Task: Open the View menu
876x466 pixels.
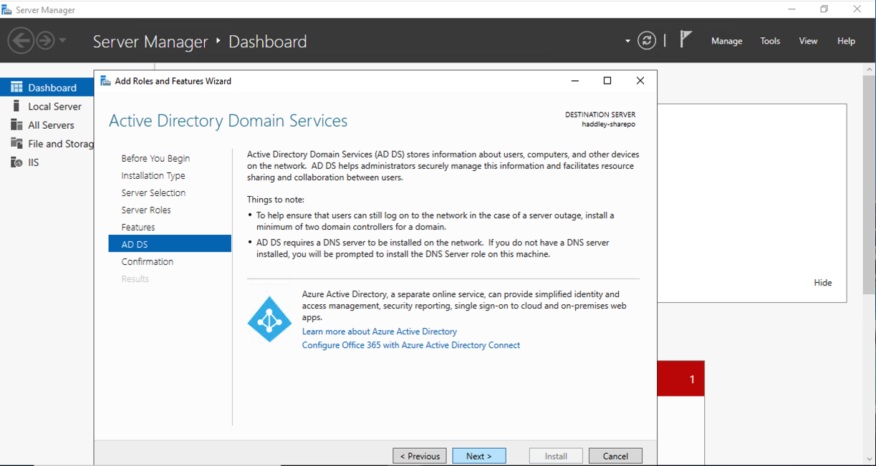Action: (808, 41)
